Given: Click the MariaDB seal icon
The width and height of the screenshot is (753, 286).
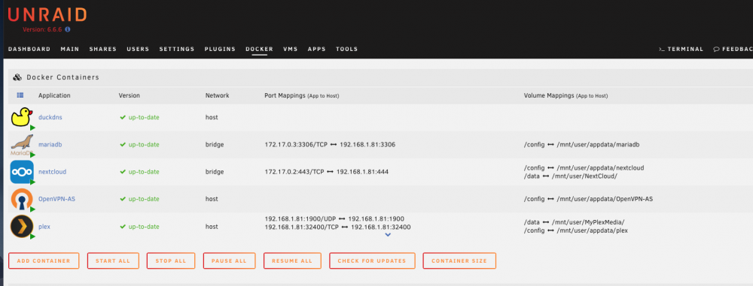Looking at the screenshot, I should (22, 145).
